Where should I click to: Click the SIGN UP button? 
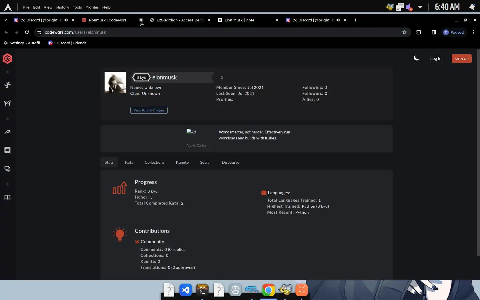(462, 59)
